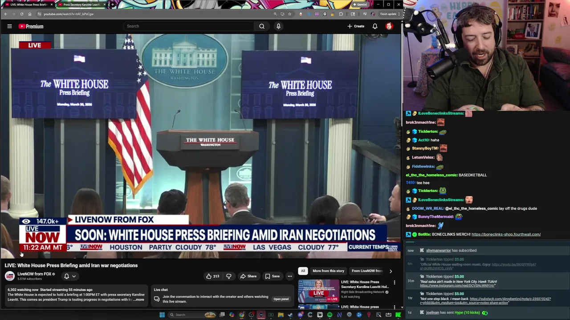This screenshot has width=570, height=320.
Task: Open a new browser tab
Action: (x=112, y=4)
